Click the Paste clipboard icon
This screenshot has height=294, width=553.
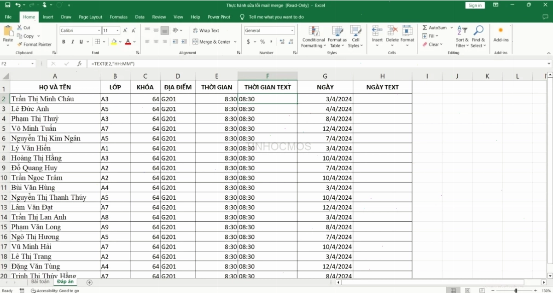[8, 31]
